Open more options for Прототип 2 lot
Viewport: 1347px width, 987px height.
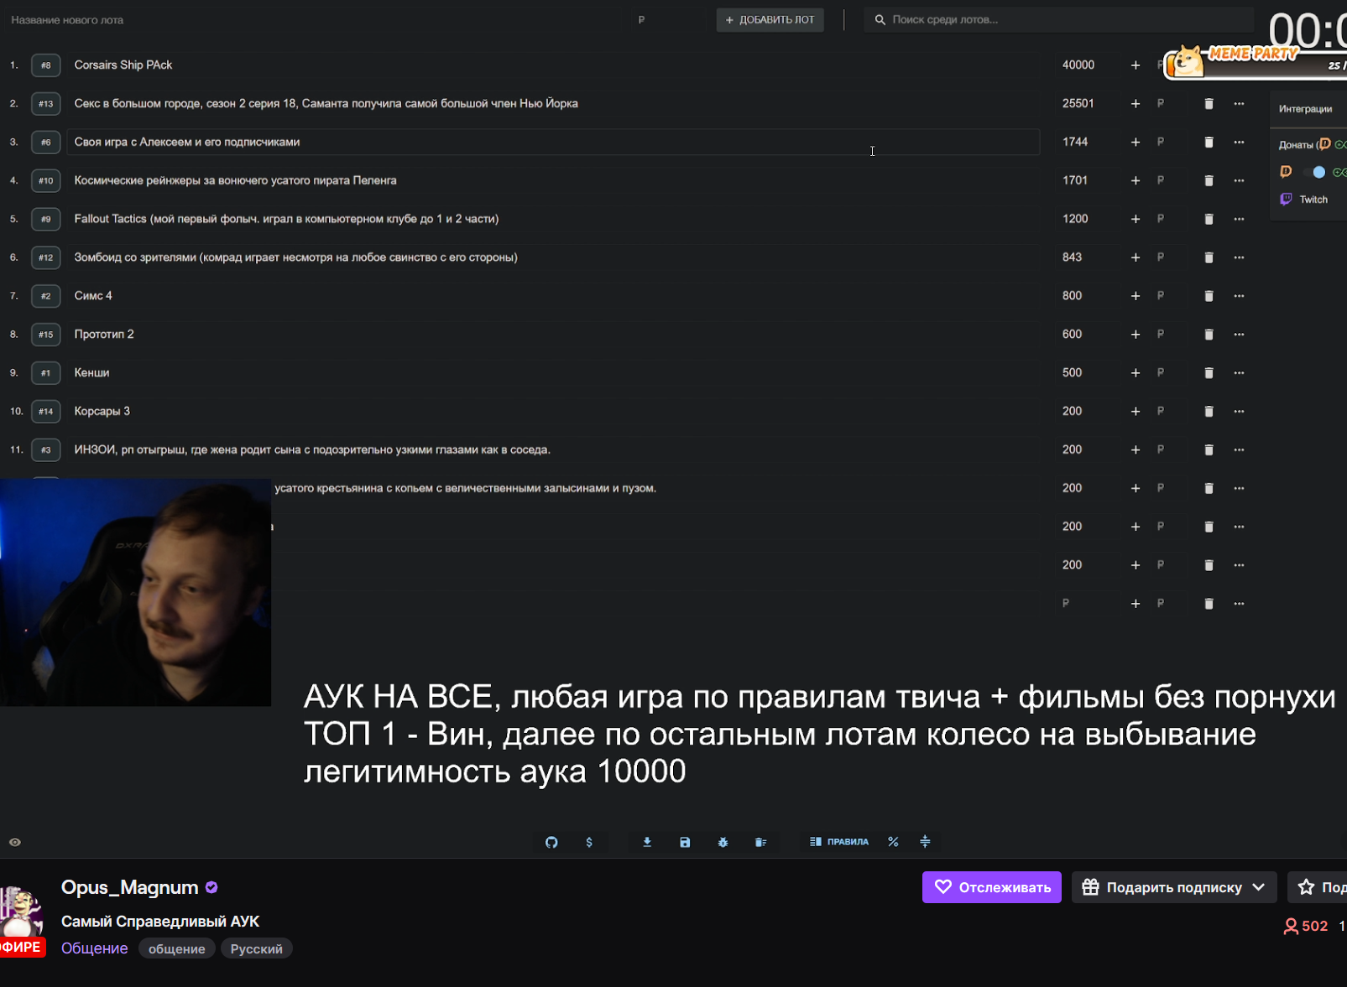point(1239,335)
